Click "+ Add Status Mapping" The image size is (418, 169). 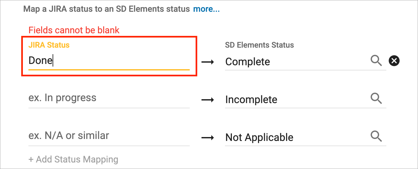click(73, 160)
